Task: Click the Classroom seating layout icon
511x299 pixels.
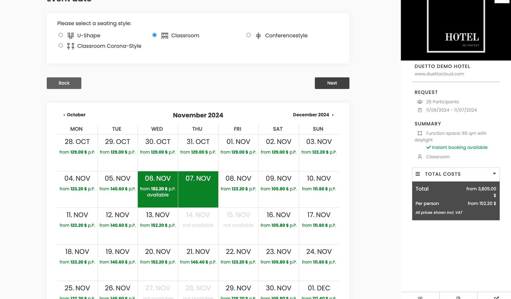Action: tap(164, 35)
